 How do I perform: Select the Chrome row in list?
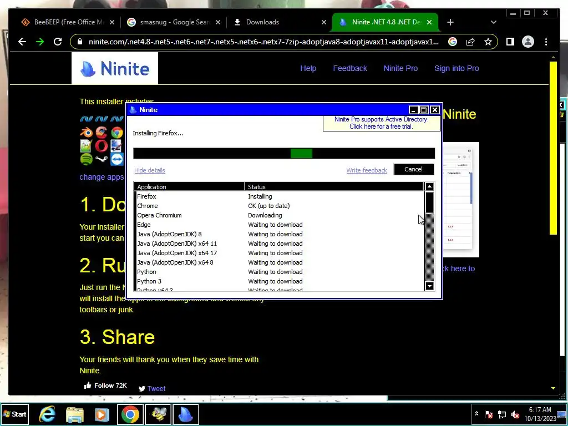point(279,206)
